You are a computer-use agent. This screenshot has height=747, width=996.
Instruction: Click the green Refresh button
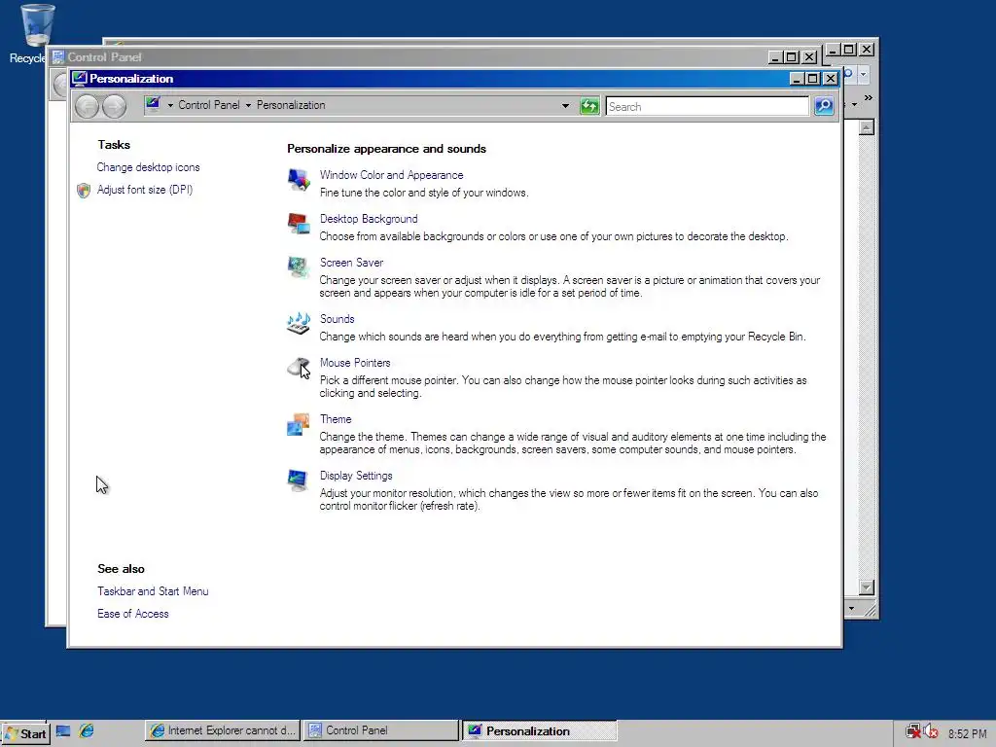tap(589, 106)
